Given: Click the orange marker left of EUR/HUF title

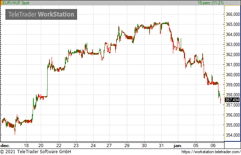Looking at the screenshot, I should 1,3.
